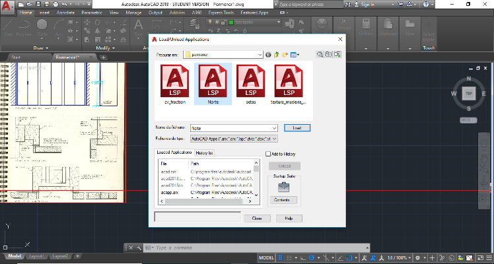Select the Polyline tool

pos(24,28)
